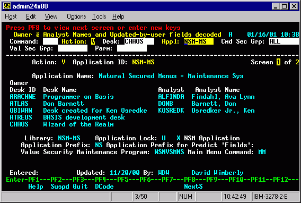Viewport: 301px width, 203px height.
Task: Click analyst name 'Findahl, Ava Lynn'
Action: click(223, 97)
